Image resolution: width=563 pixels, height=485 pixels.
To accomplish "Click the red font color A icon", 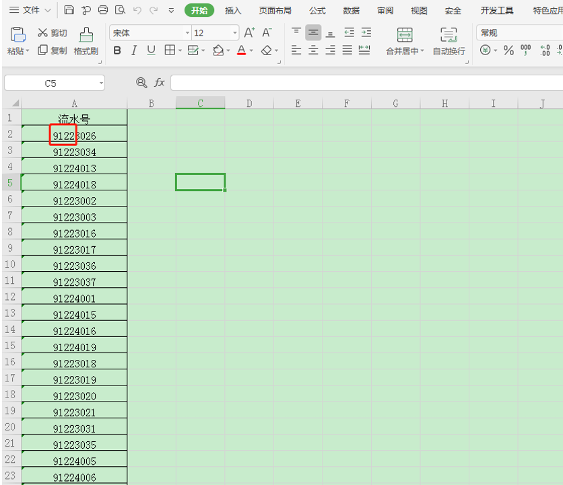I will [x=242, y=50].
